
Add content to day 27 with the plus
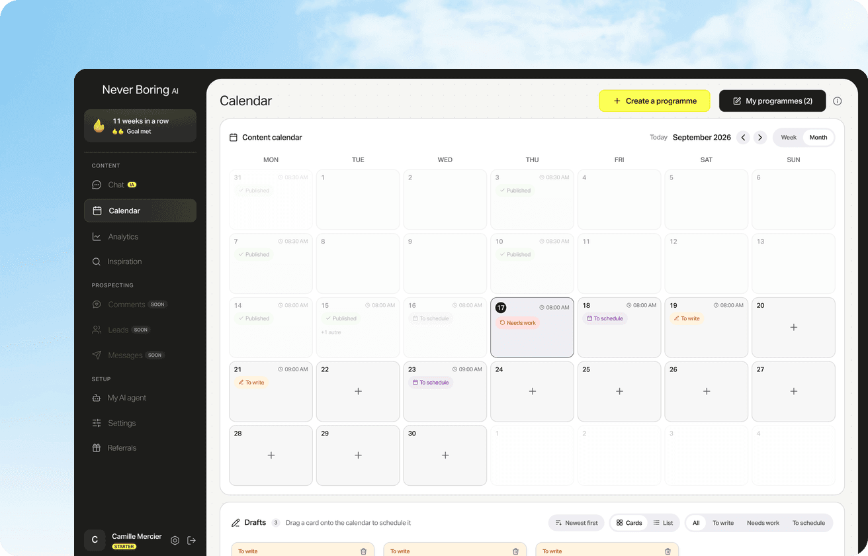(794, 391)
